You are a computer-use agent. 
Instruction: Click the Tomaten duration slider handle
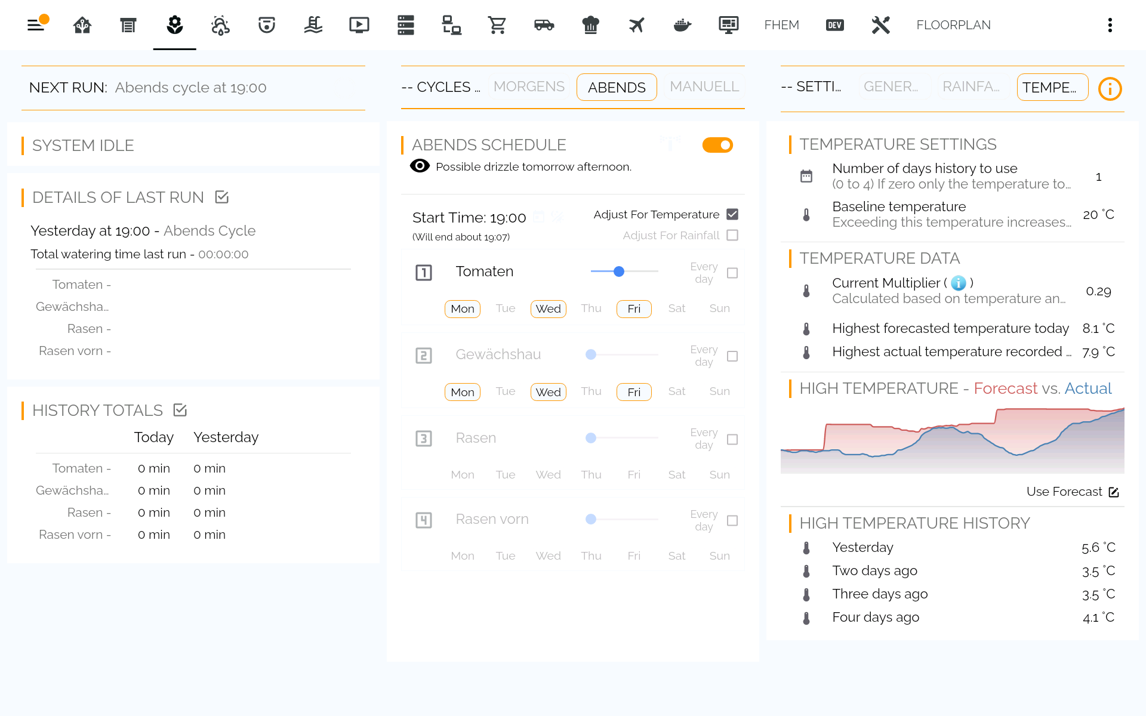tap(619, 271)
